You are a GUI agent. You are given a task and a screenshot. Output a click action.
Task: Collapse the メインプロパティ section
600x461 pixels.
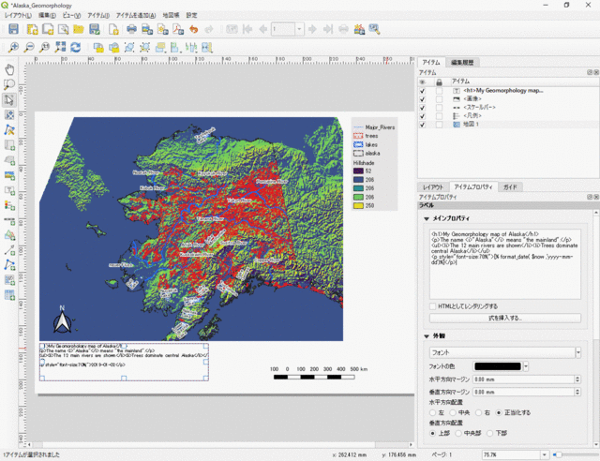tap(427, 218)
